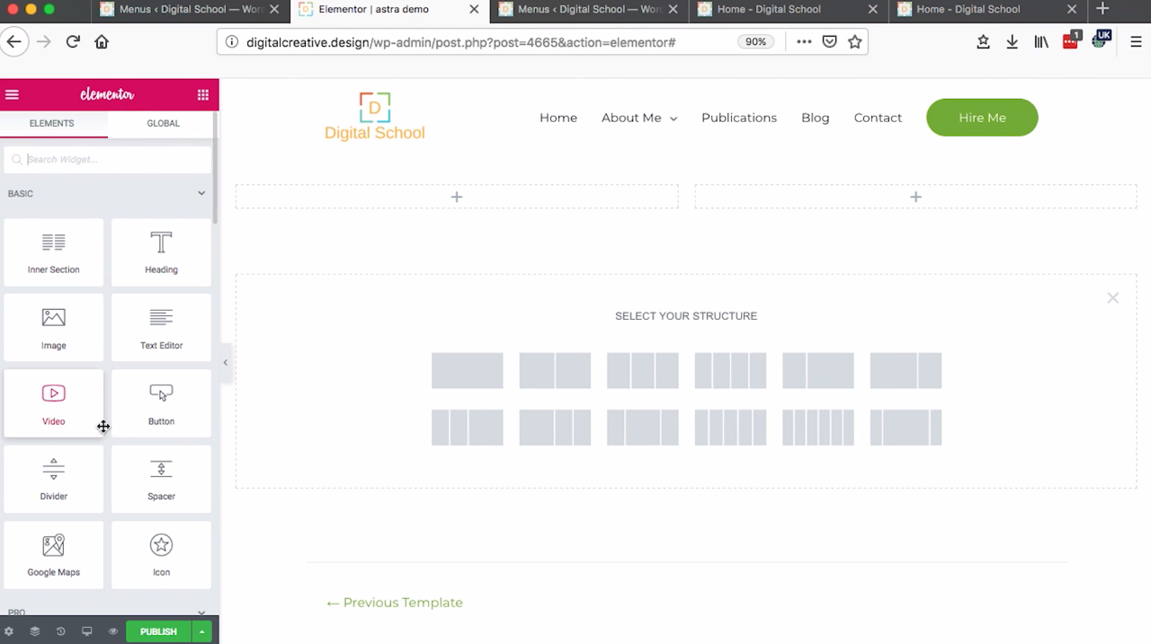This screenshot has height=644, width=1151.
Task: Click the 90% zoom level indicator
Action: (x=755, y=41)
